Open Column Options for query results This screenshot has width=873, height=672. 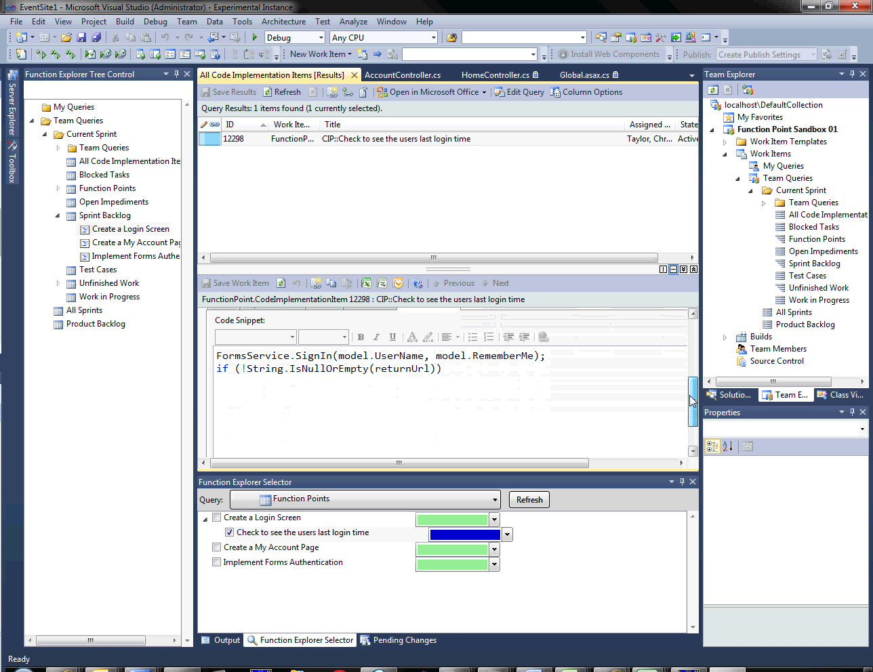[586, 92]
